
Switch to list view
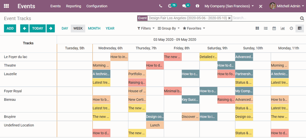(265, 28)
